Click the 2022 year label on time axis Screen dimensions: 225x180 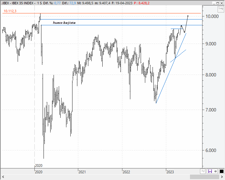(126, 172)
